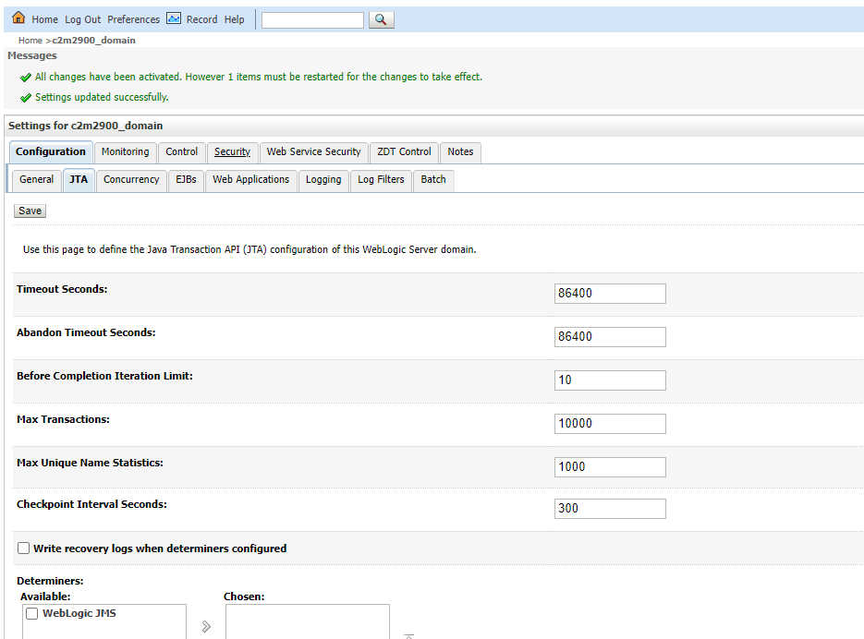The image size is (864, 639).
Task: Click the Home house icon
Action: (x=18, y=18)
